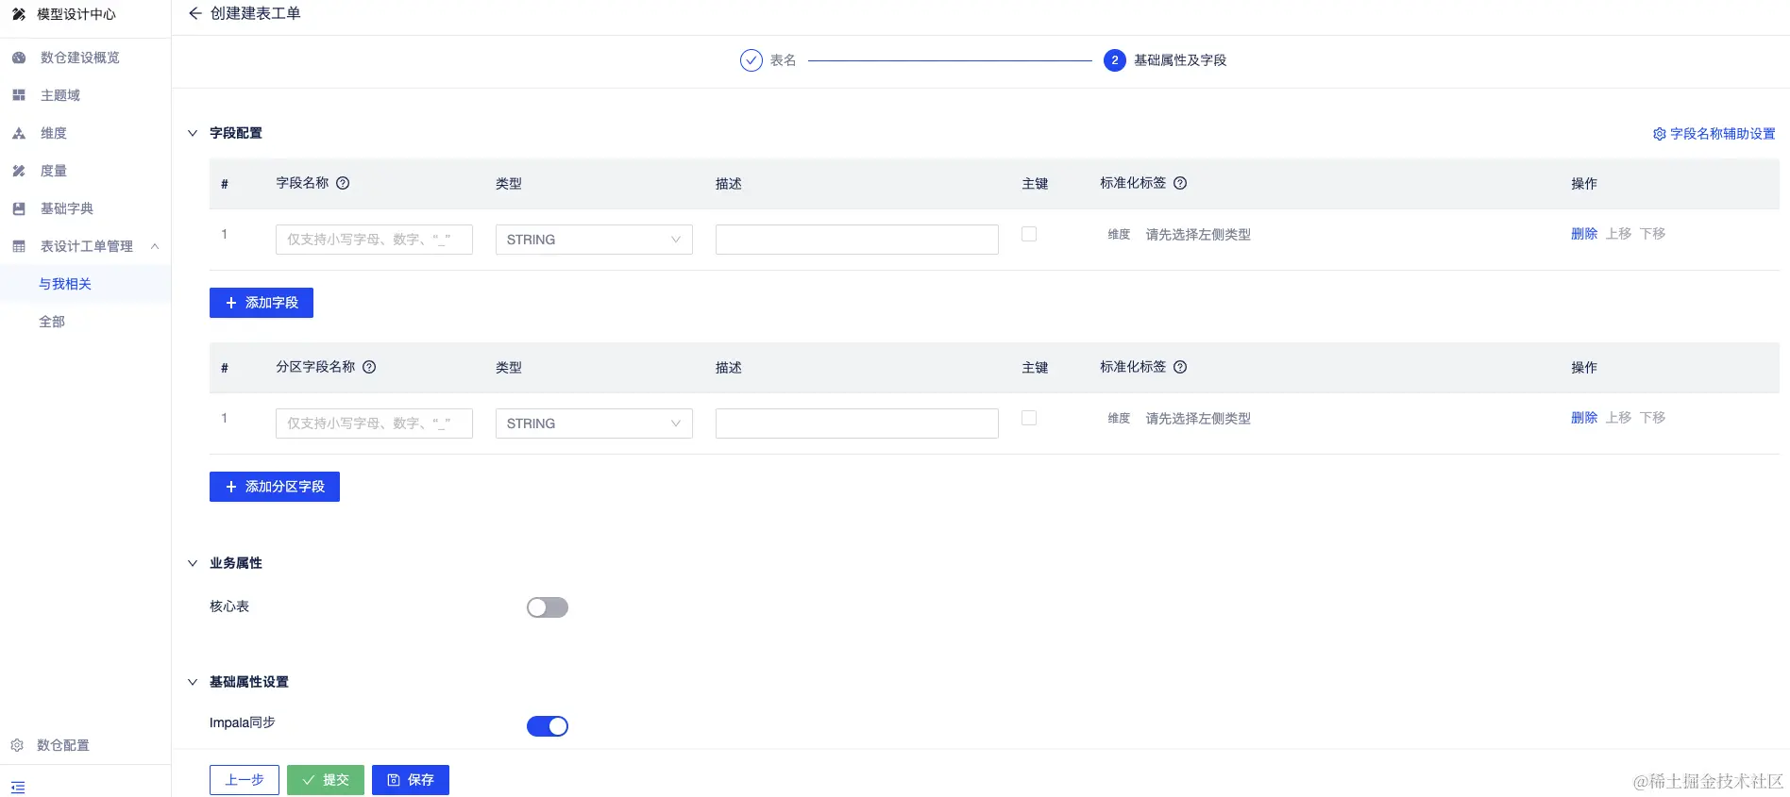Tick the 主键 checkbox in the field row
This screenshot has width=1790, height=797.
click(1029, 234)
